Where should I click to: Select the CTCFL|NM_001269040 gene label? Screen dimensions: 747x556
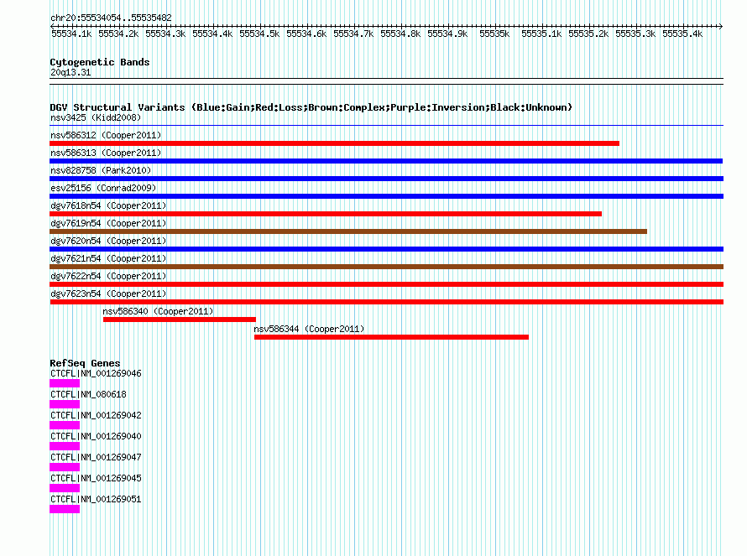pos(96,437)
